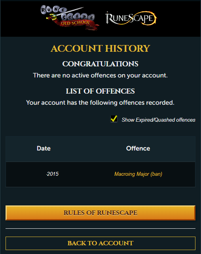Image resolution: width=201 pixels, height=254 pixels.
Task: Click the List of Offences heading
Action: [x=100, y=91]
